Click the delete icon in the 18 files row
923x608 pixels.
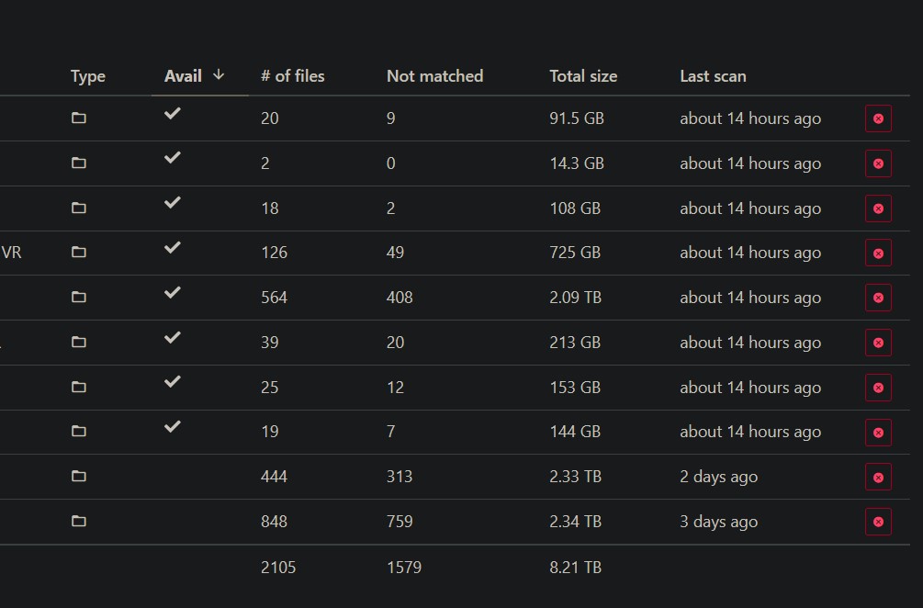pyautogui.click(x=878, y=208)
